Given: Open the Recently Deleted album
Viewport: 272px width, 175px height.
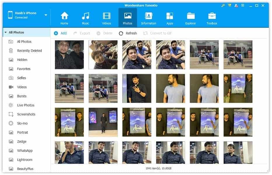Looking at the screenshot, I should tap(30, 50).
